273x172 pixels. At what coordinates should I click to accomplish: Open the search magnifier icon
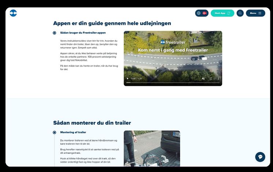click(240, 13)
